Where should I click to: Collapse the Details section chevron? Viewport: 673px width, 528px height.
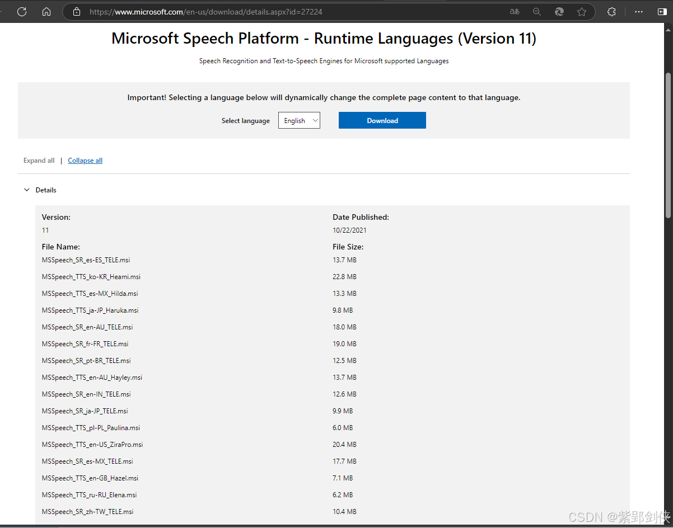click(26, 190)
